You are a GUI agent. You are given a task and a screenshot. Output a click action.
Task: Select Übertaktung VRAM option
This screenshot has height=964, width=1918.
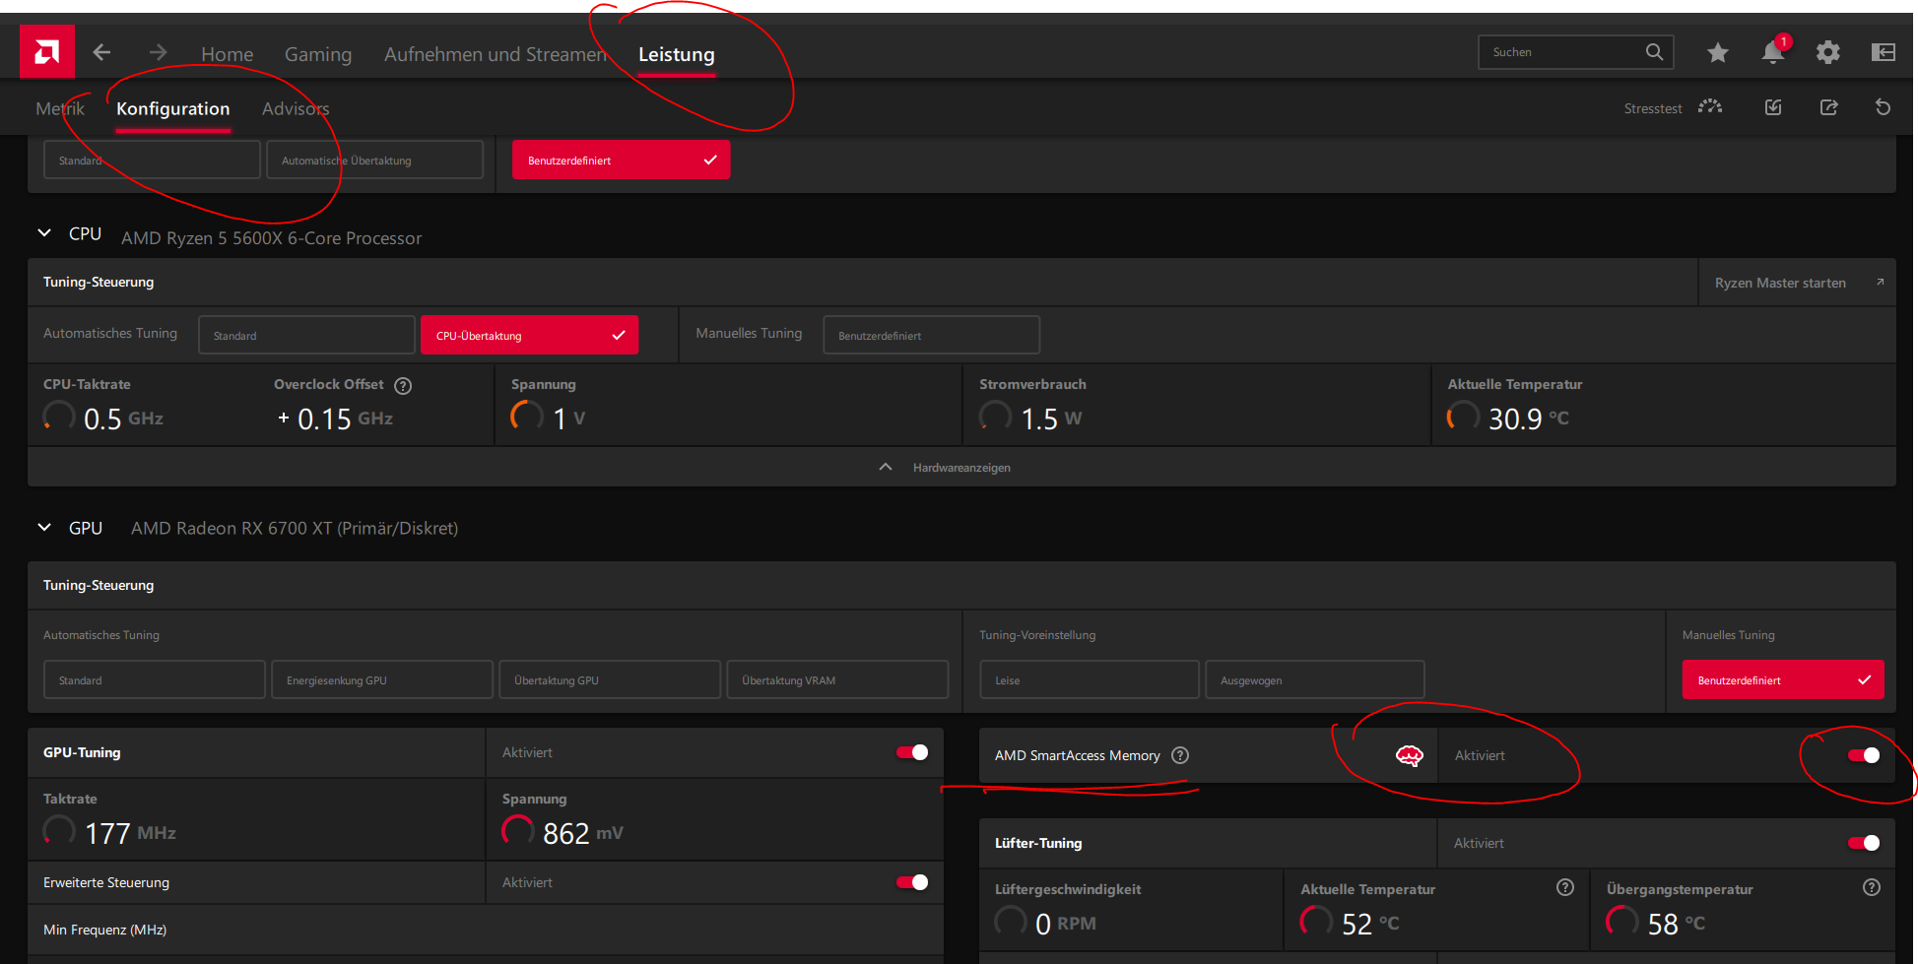[837, 679]
